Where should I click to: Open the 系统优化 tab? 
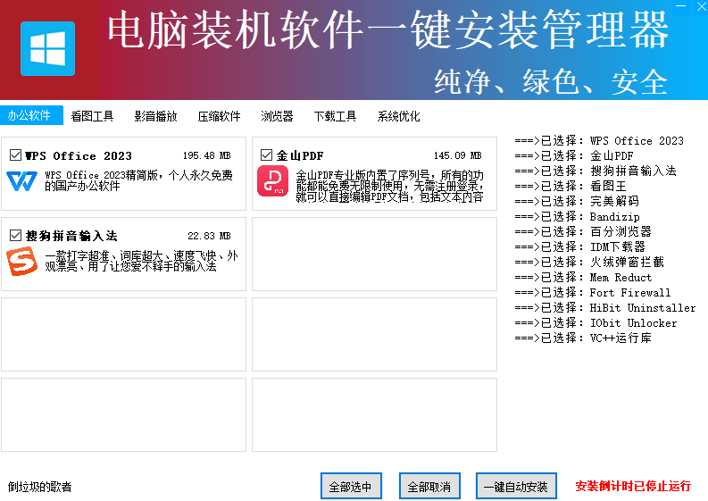[398, 116]
